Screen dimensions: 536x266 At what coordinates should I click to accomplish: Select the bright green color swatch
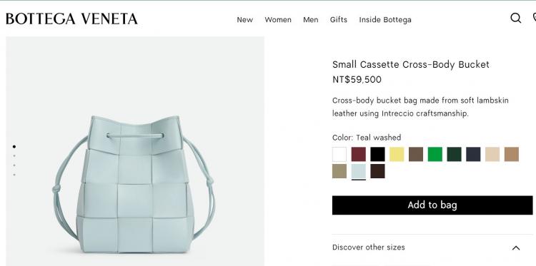pyautogui.click(x=435, y=154)
